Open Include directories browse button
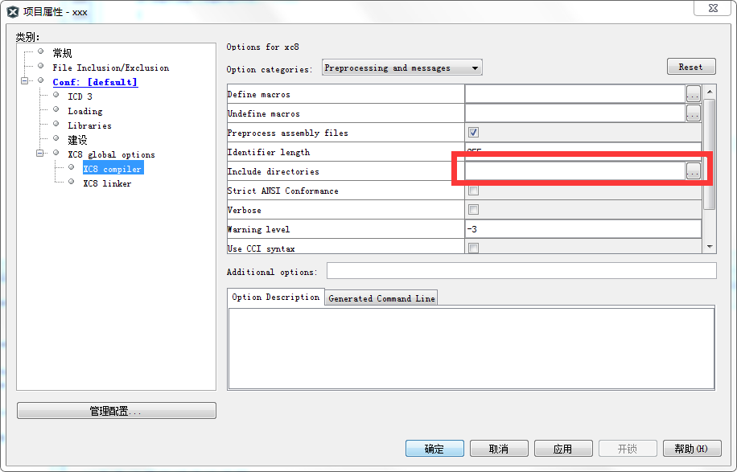 [x=694, y=171]
